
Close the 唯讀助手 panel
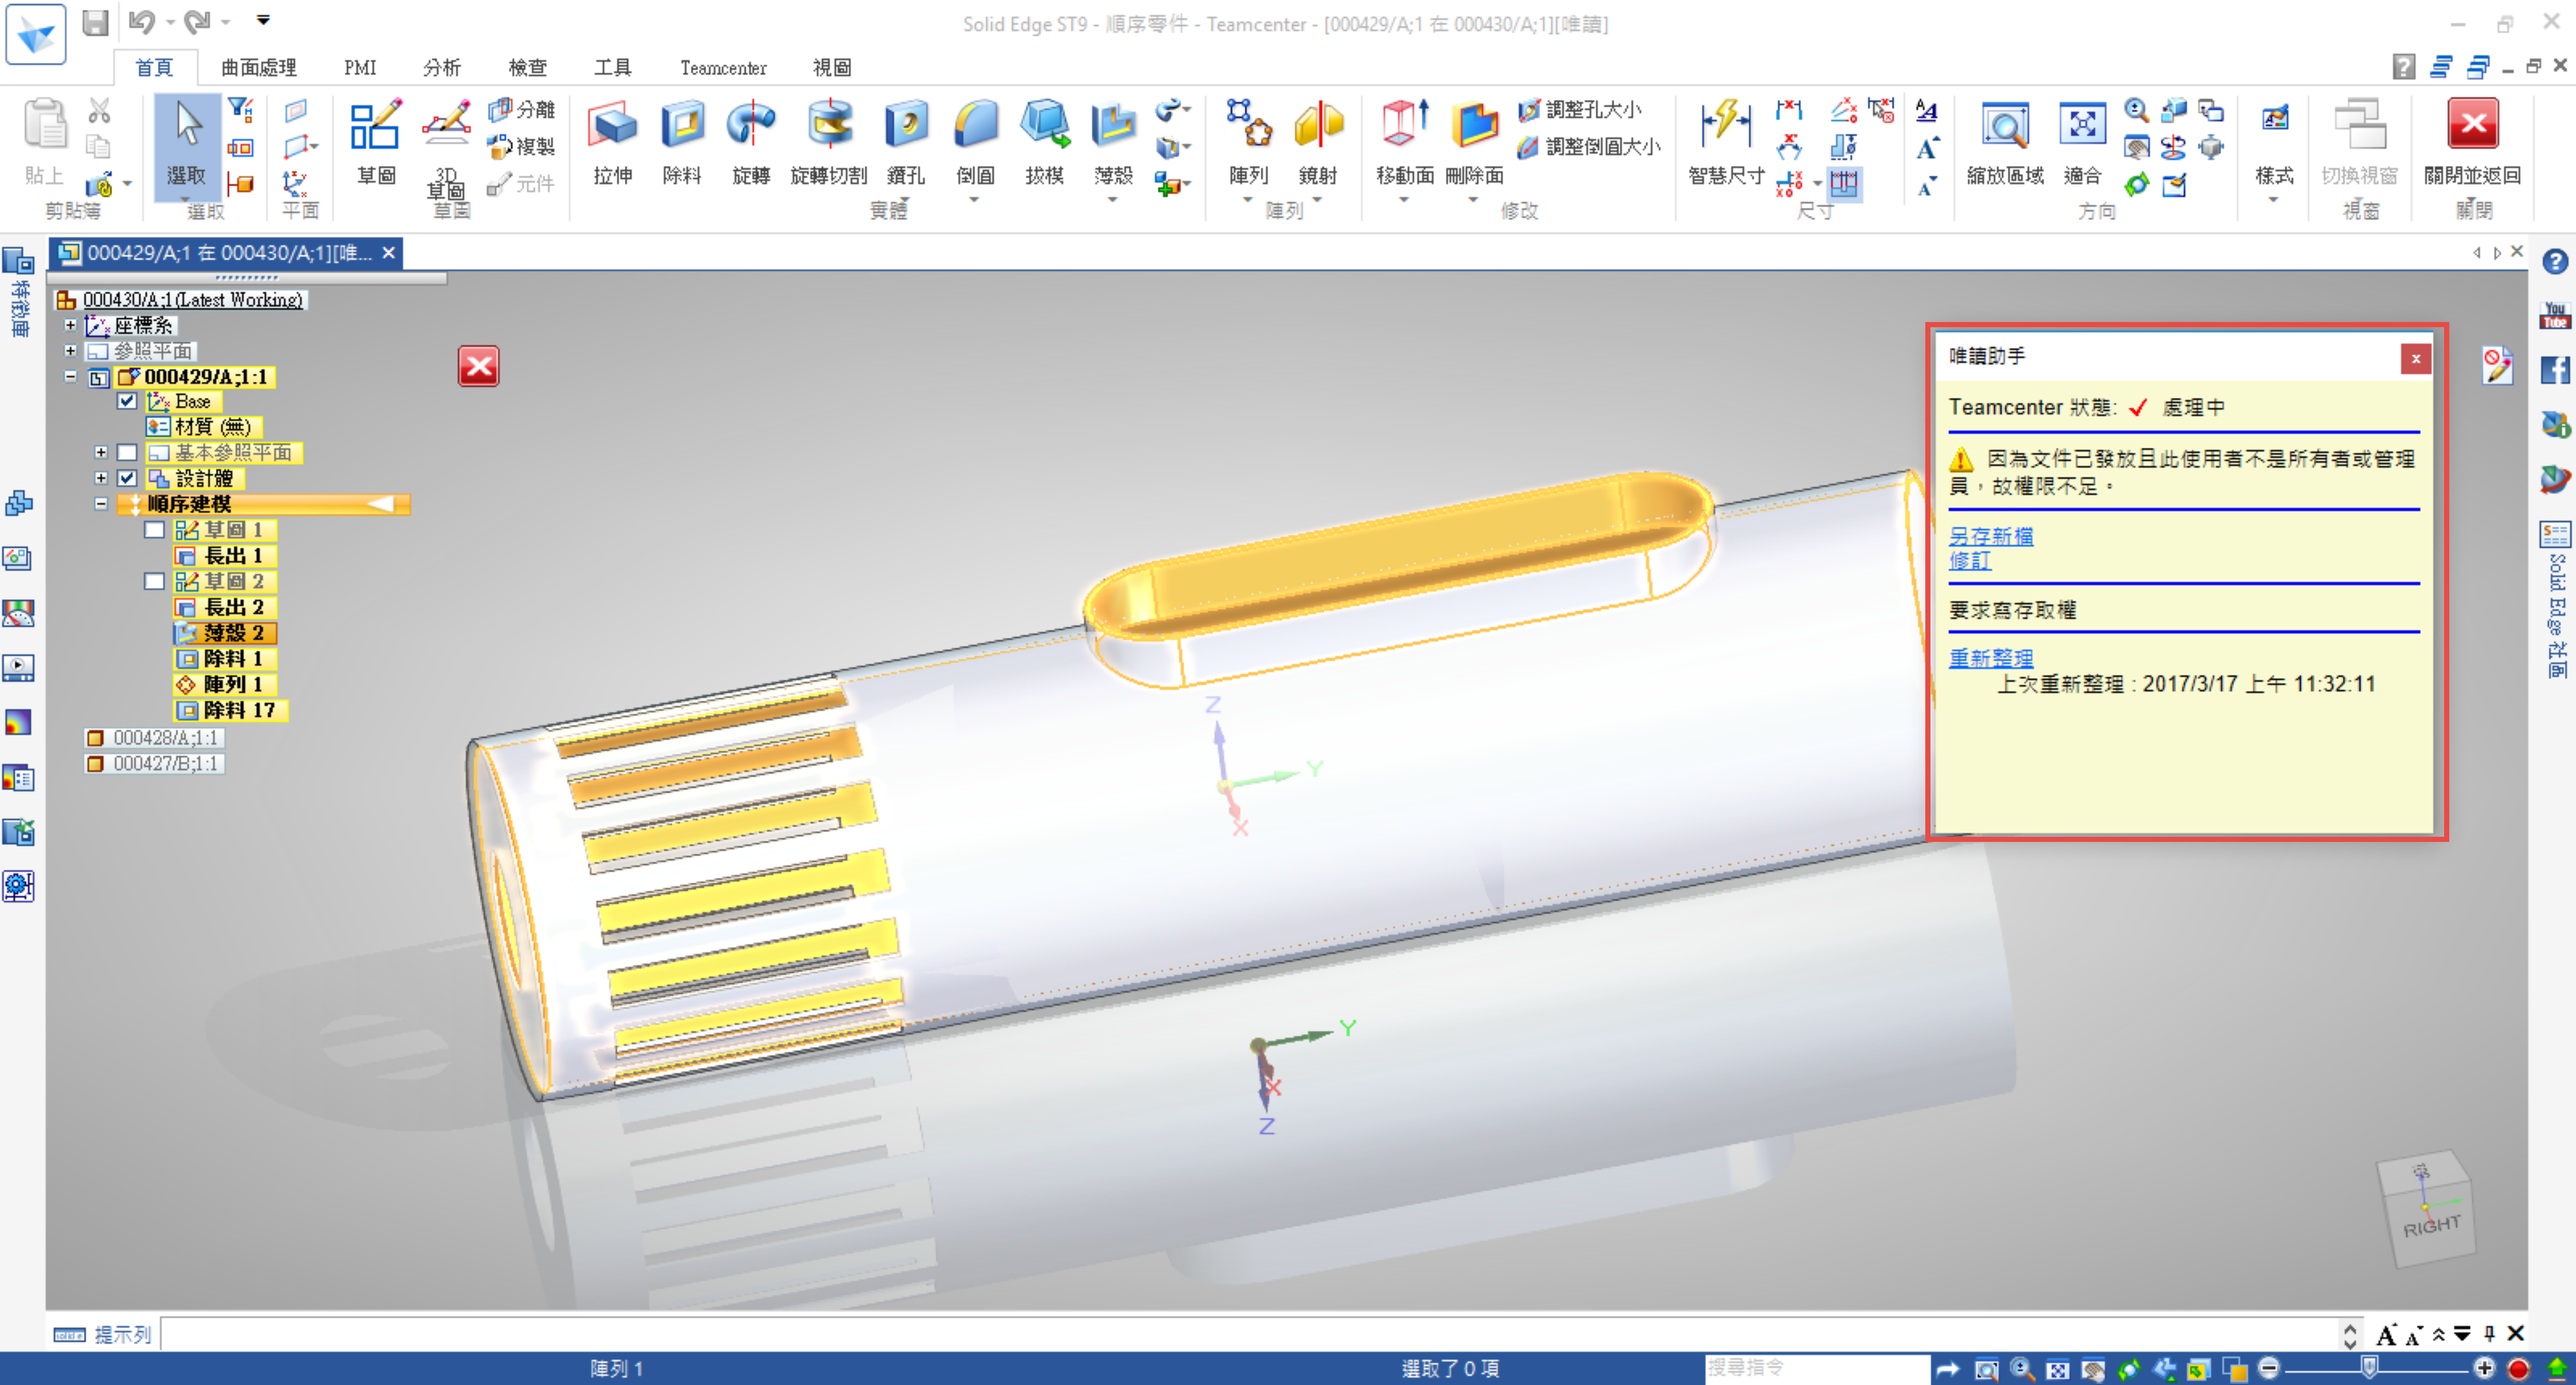tap(2415, 359)
